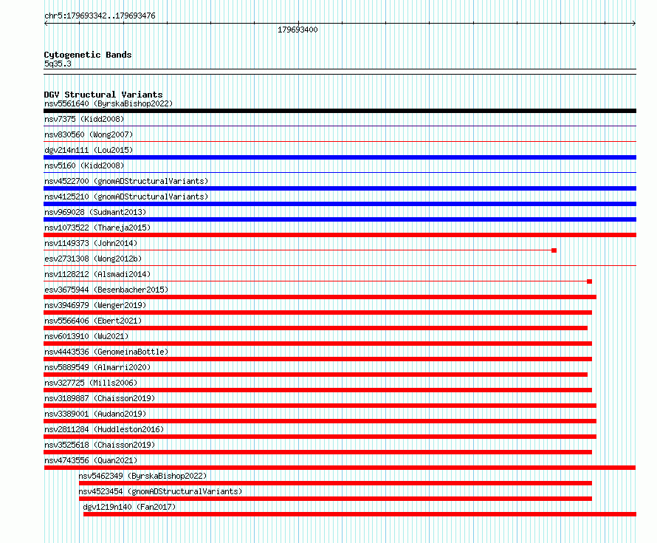Viewport: 657px width, 543px height.
Task: Click nsv4443536 (GenomeinaBottle) label
Action: [106, 352]
